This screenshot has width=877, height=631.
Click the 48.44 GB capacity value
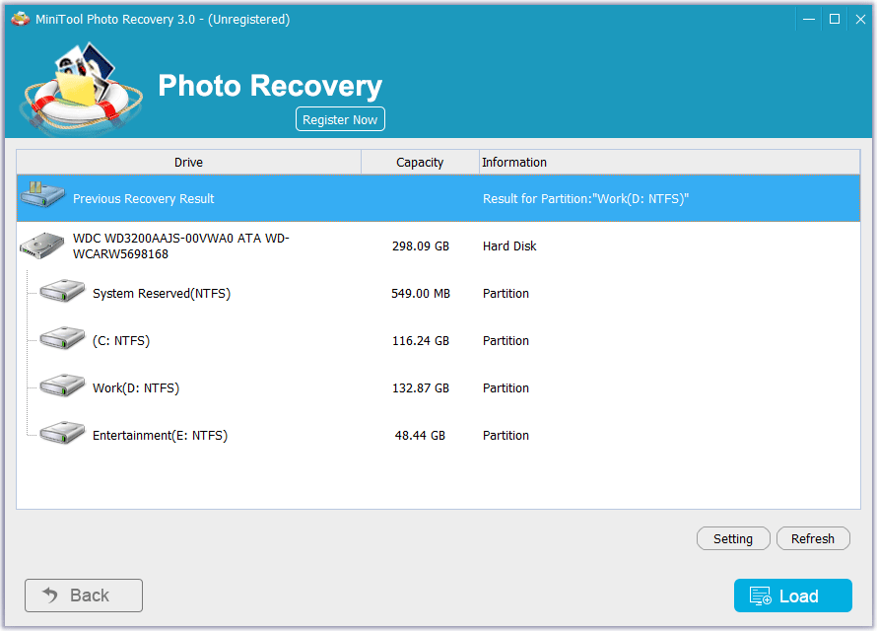(420, 435)
